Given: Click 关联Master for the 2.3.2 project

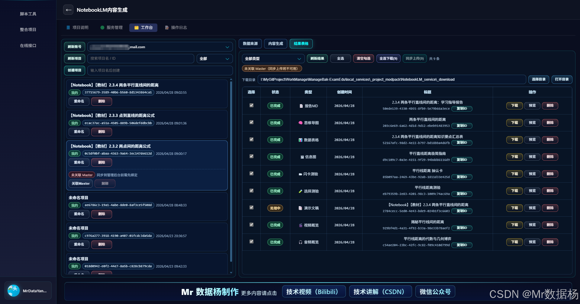Looking at the screenshot, I should 81,183.
